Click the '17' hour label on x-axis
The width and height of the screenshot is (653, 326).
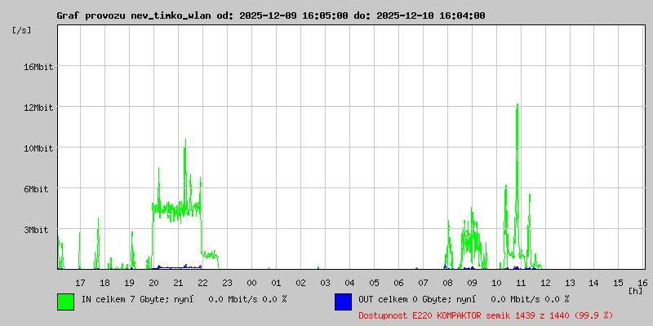pyautogui.click(x=80, y=283)
